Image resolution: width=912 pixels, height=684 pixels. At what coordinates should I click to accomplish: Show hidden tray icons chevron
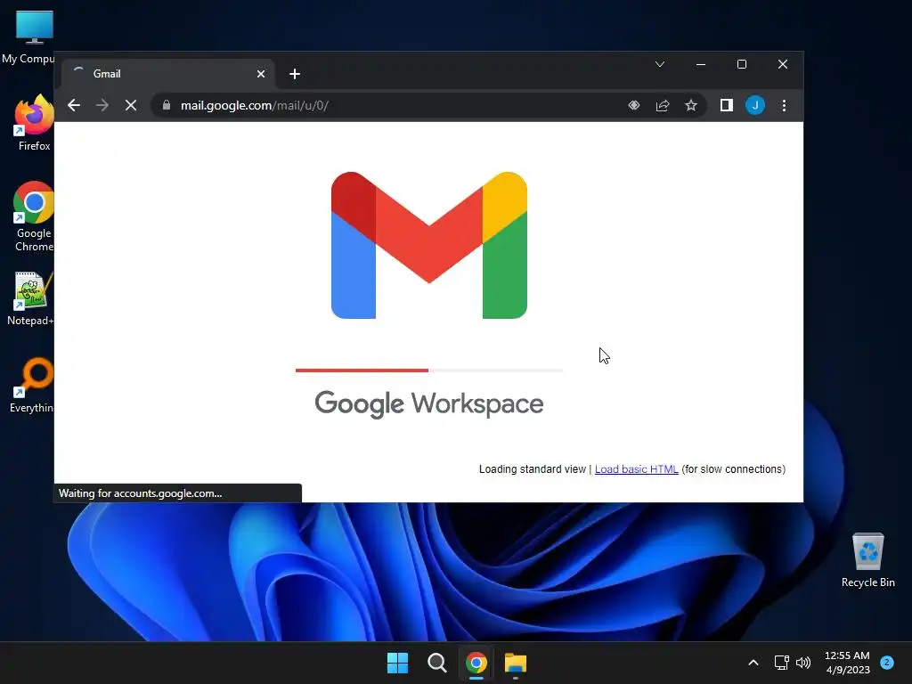click(753, 663)
